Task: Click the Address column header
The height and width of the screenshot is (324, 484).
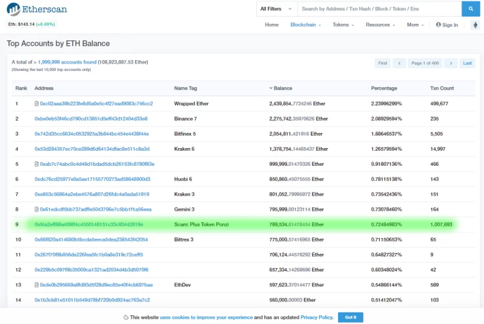Action: coord(44,89)
